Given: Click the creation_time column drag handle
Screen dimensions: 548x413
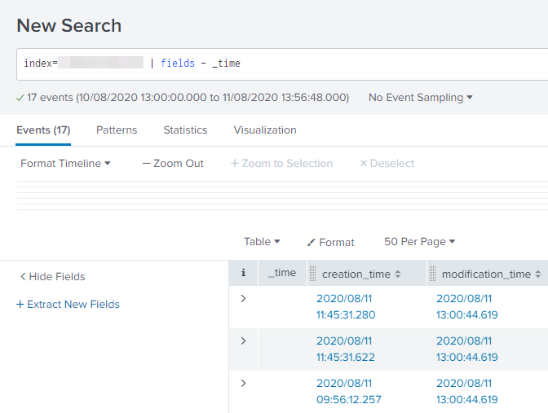Looking at the screenshot, I should tap(313, 275).
